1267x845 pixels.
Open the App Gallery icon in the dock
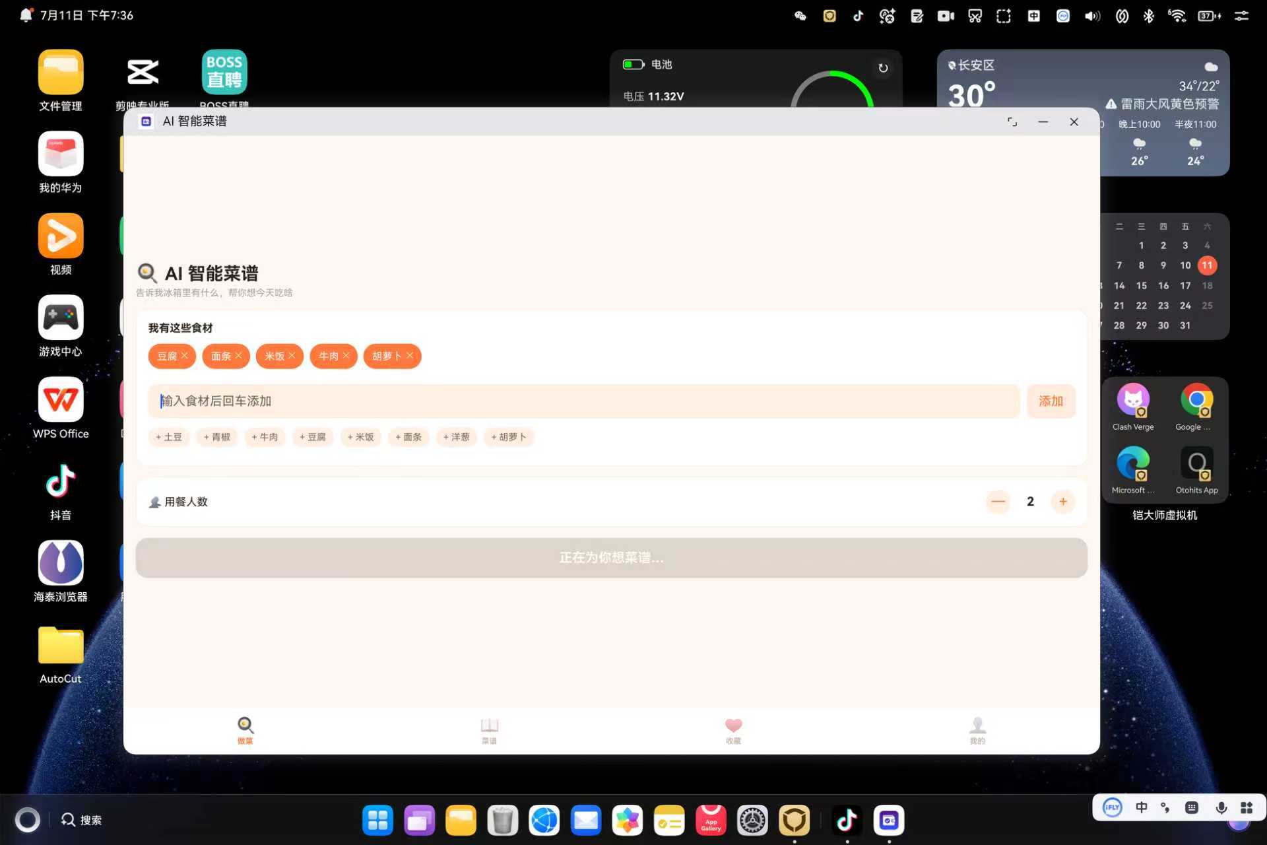(711, 821)
